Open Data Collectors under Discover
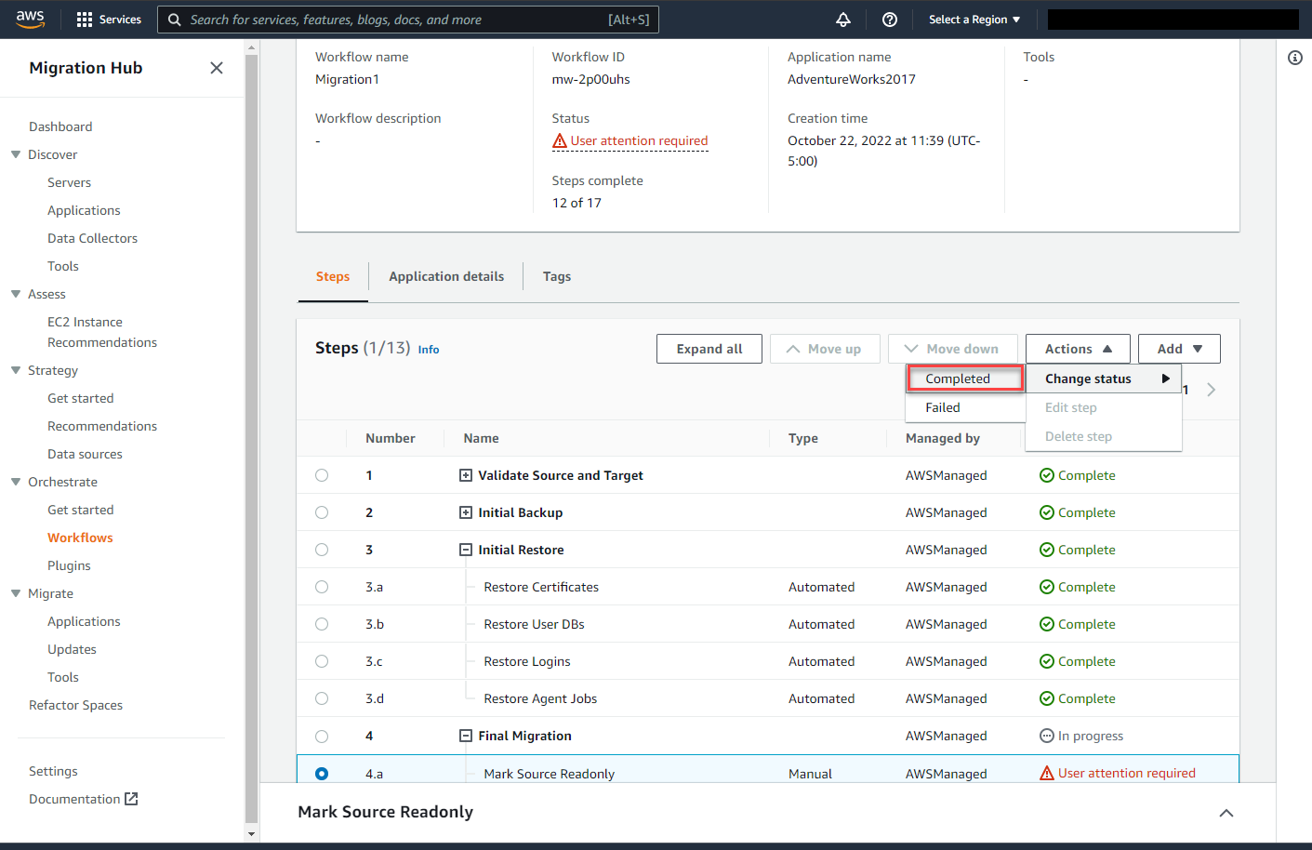This screenshot has height=850, width=1312. pos(92,238)
